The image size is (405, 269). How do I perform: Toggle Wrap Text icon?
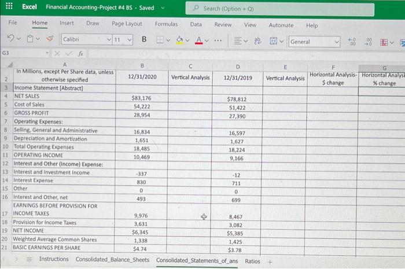click(257, 41)
